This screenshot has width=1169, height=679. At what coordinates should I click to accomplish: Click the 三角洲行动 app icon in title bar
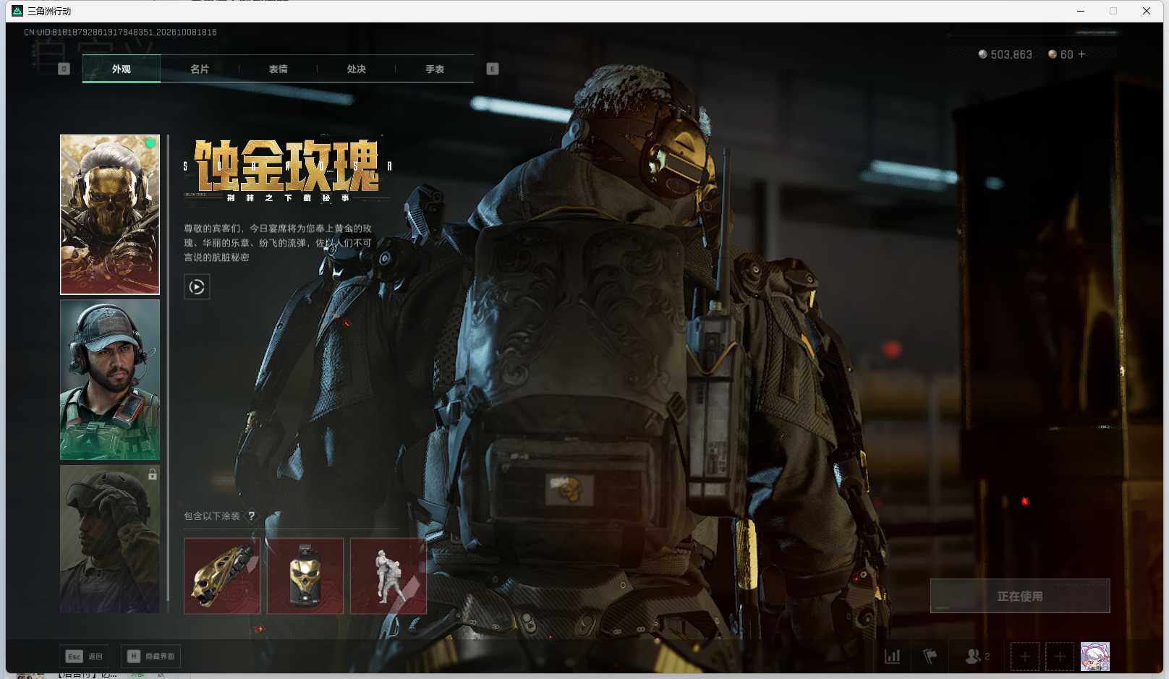[x=17, y=11]
